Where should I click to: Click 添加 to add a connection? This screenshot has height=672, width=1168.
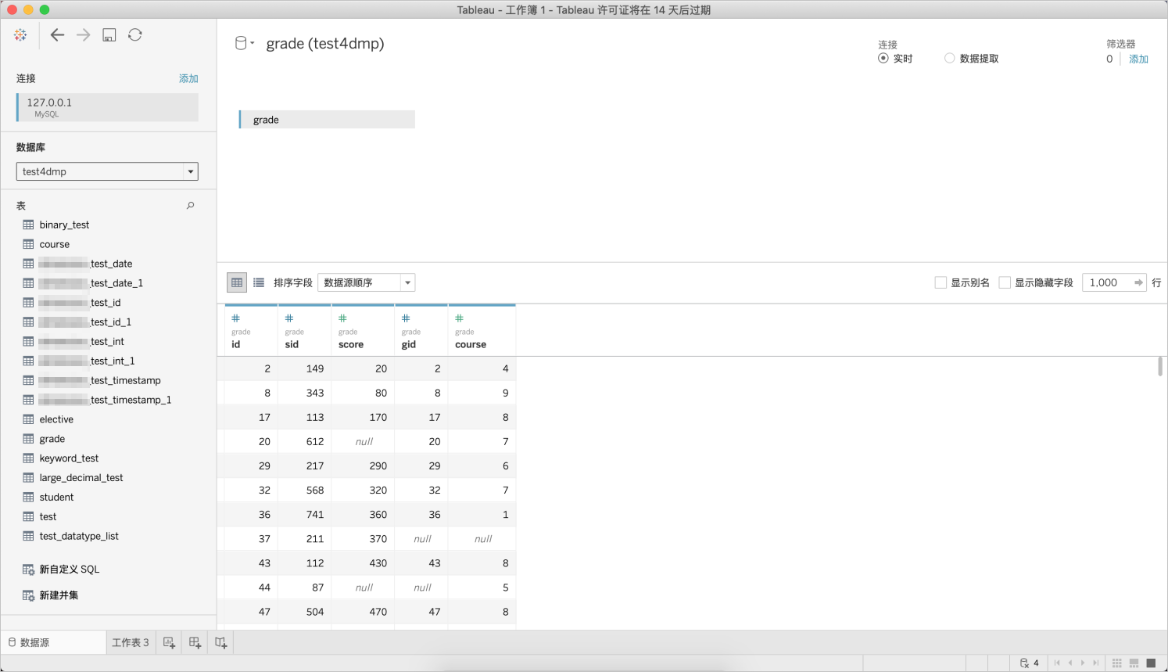click(x=188, y=78)
